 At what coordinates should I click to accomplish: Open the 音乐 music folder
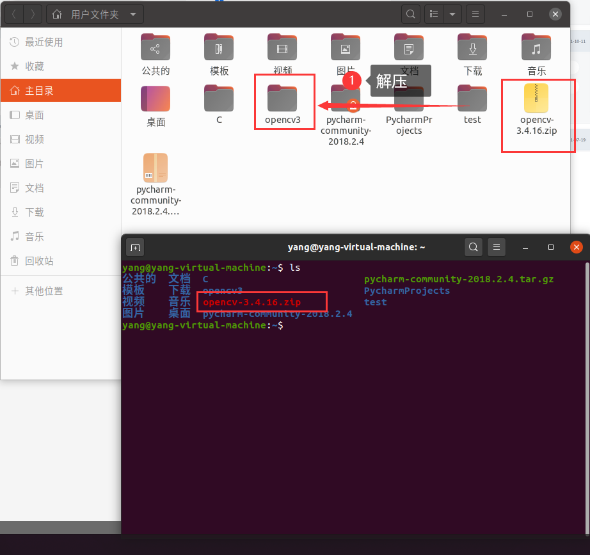(x=536, y=47)
